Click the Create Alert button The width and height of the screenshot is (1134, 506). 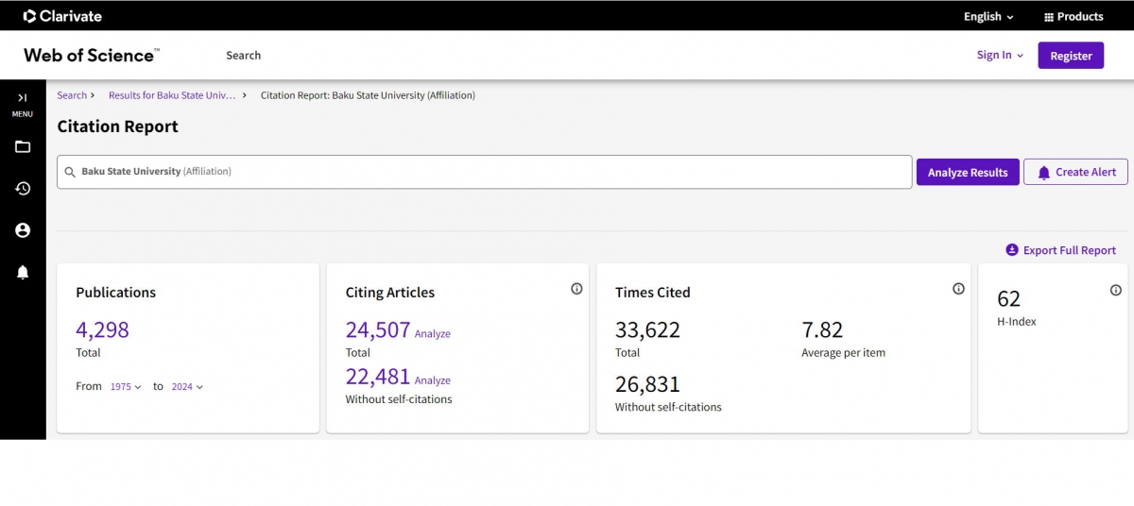pyautogui.click(x=1075, y=172)
